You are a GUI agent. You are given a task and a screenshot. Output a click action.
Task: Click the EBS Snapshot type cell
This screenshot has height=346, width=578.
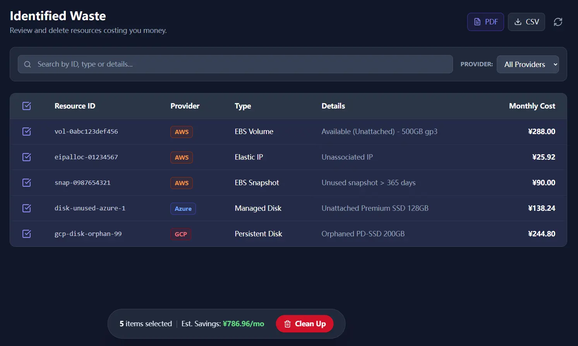(x=257, y=182)
